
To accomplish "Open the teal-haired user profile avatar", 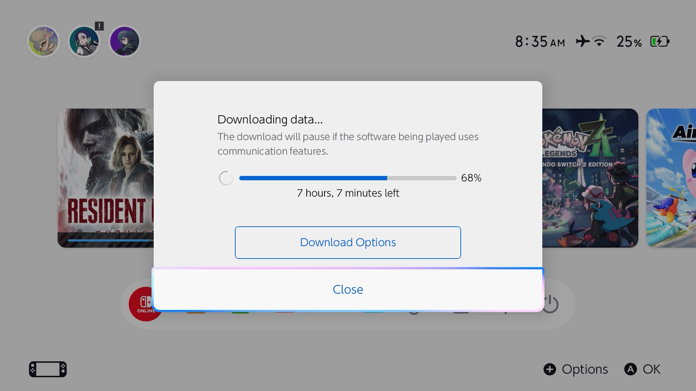I will (84, 42).
